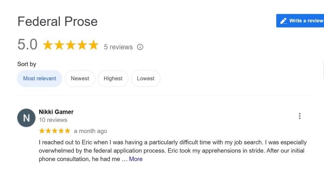Click the pencil icon on Write a review
This screenshot has width=324, height=174.
click(283, 21)
